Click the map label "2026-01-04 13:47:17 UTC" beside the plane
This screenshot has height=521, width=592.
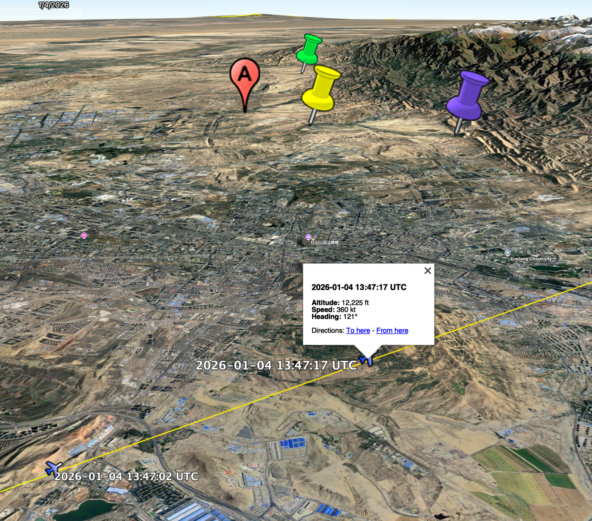pyautogui.click(x=276, y=365)
